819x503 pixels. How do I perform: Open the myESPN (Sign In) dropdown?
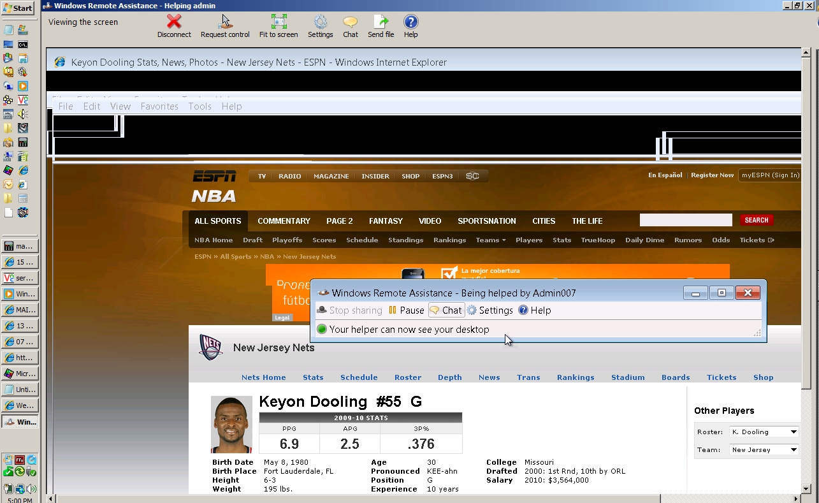[x=770, y=175]
